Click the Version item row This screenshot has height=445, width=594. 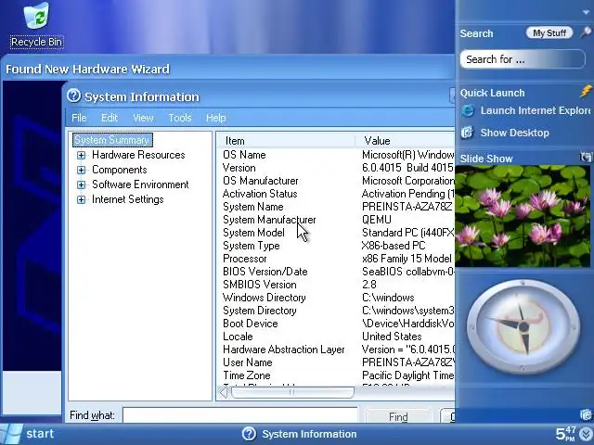[x=338, y=168]
